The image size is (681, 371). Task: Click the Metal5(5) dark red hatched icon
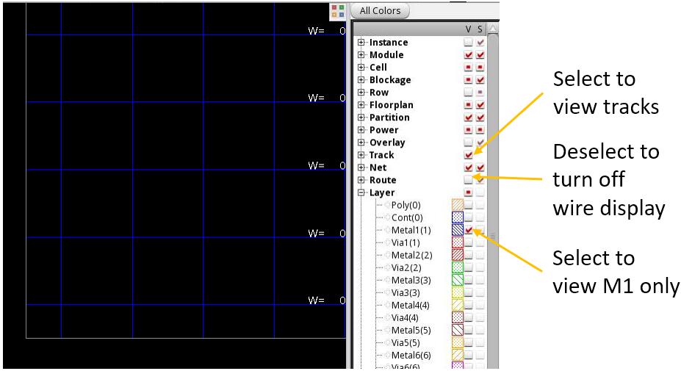[457, 330]
